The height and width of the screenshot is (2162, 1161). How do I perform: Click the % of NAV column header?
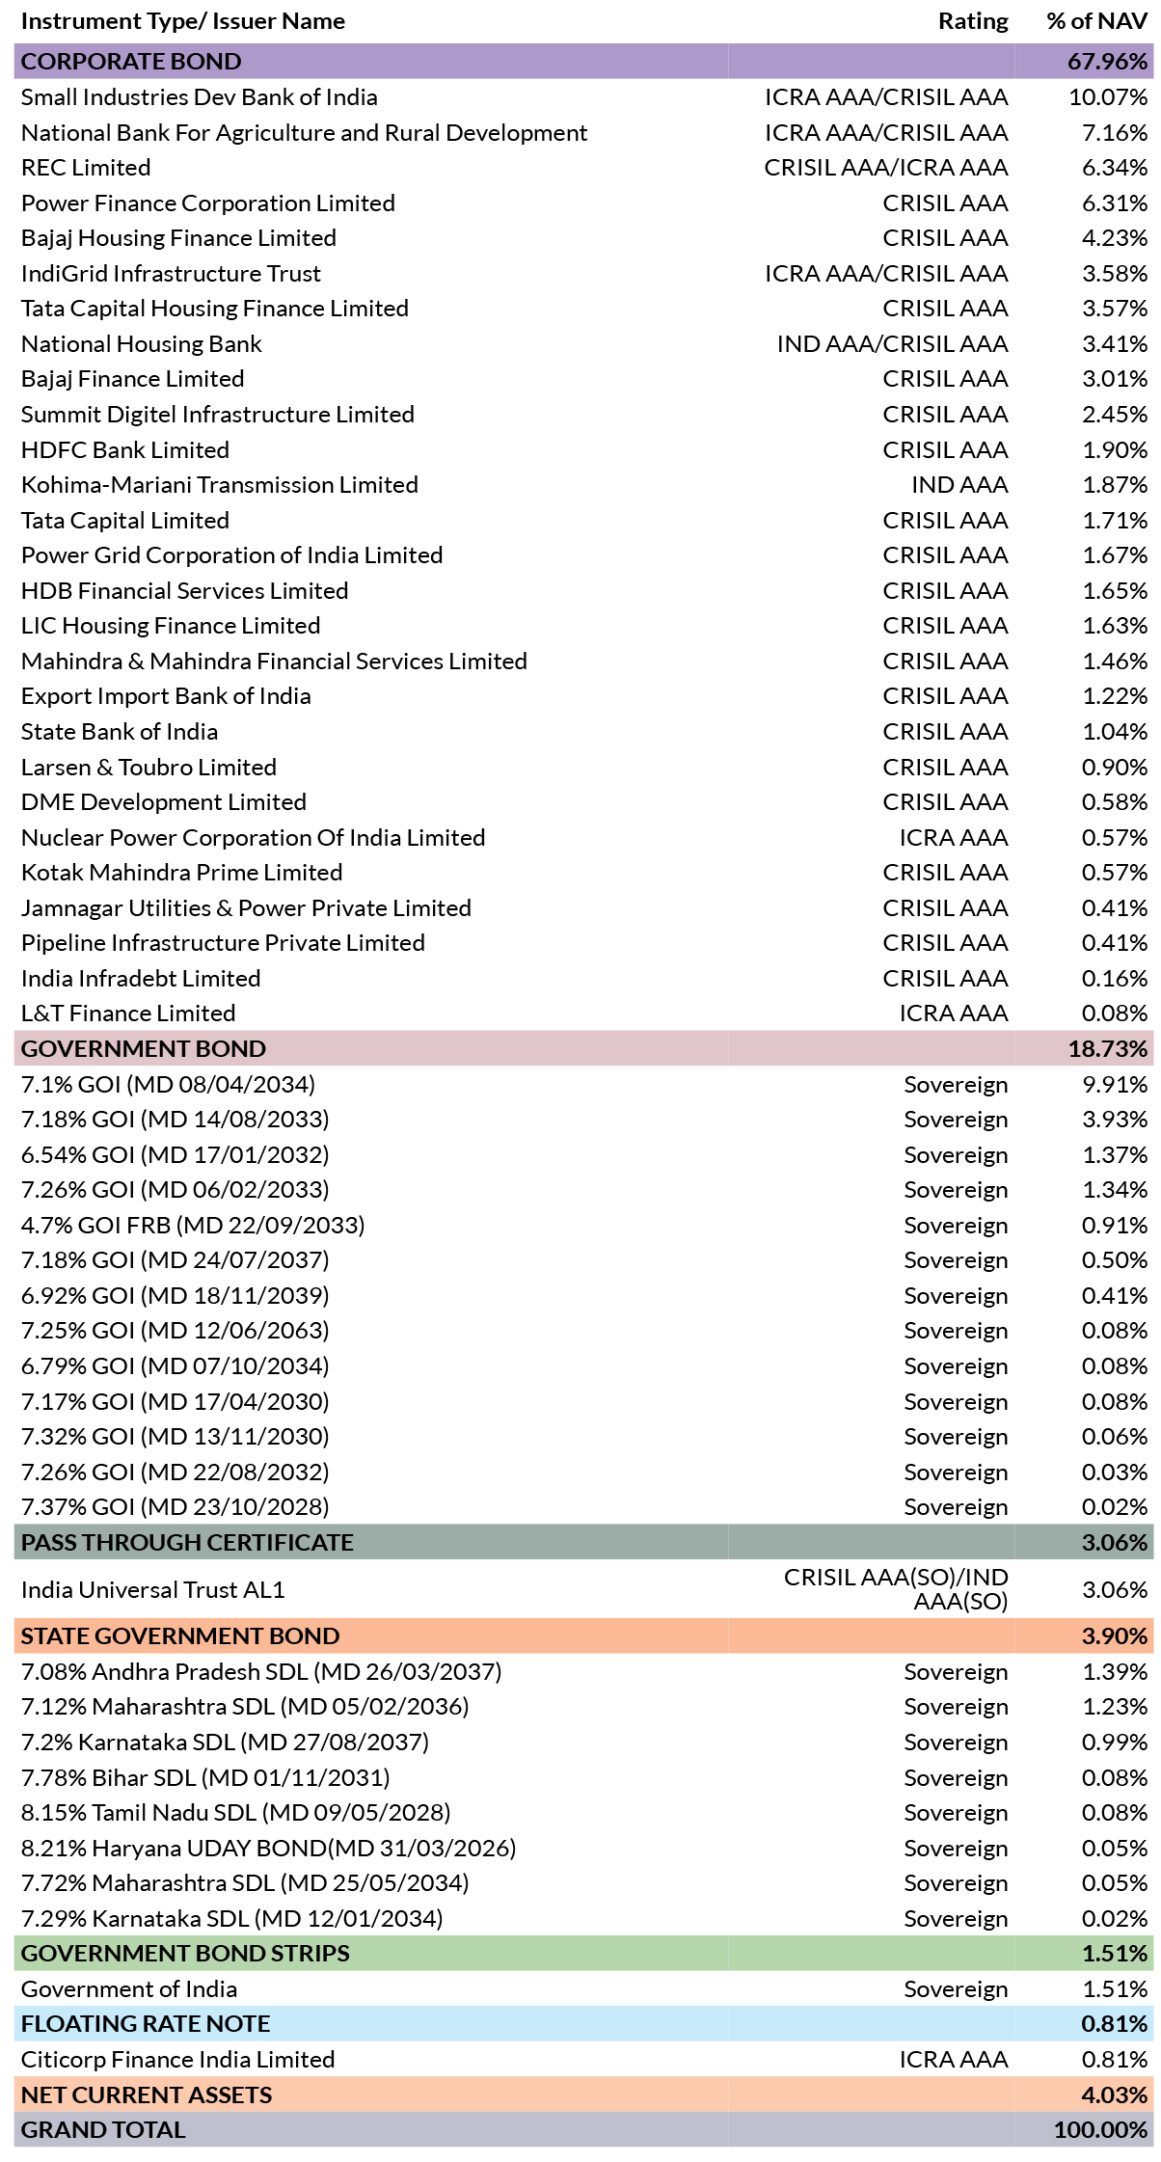tap(1097, 21)
